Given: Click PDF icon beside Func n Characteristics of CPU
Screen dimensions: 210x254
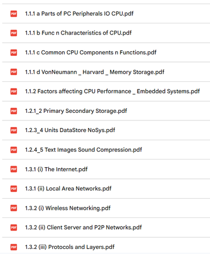Looking at the screenshot, I should coord(14,33).
